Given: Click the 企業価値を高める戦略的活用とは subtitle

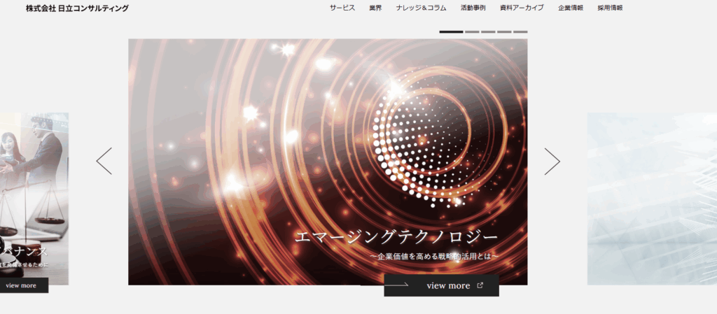Looking at the screenshot, I should 433,257.
